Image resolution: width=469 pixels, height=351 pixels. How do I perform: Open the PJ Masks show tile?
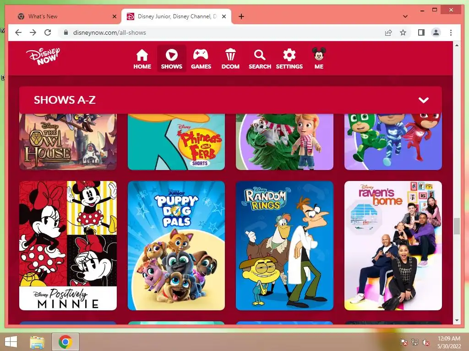(x=393, y=142)
